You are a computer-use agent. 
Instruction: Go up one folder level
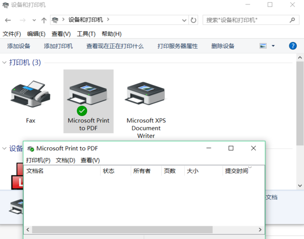pos(44,20)
